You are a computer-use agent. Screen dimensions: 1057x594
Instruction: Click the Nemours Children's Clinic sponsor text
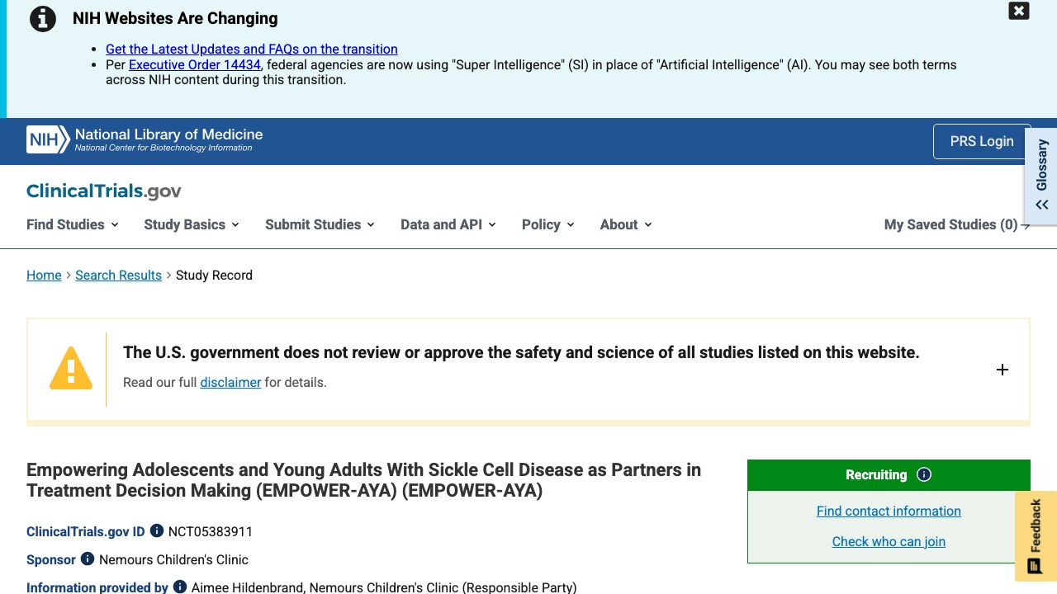pyautogui.click(x=173, y=559)
